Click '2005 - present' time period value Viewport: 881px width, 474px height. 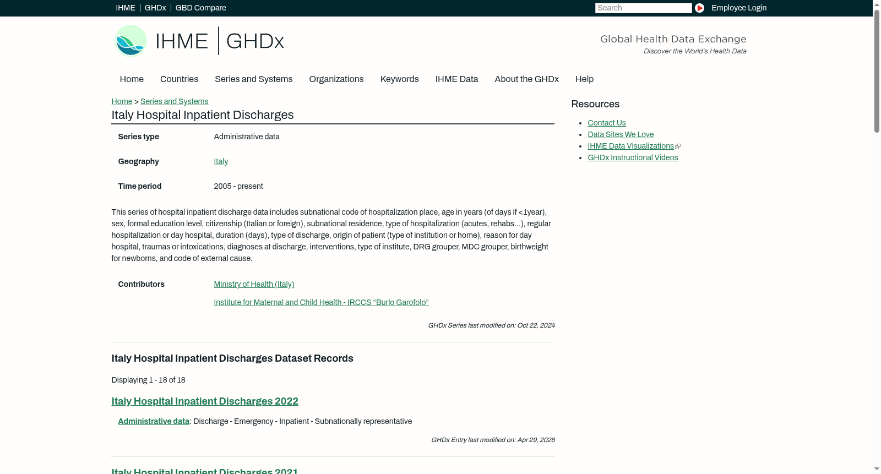click(238, 186)
